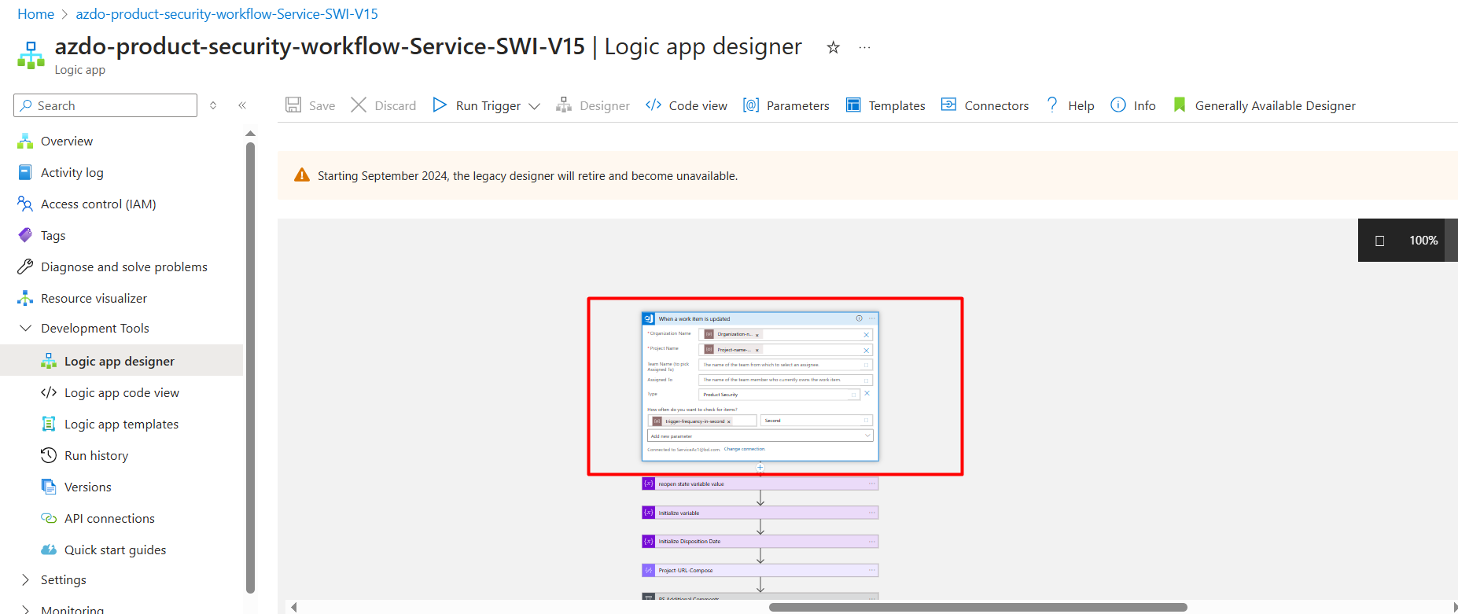Open the Run Trigger dropdown chevron
The image size is (1458, 614).
click(535, 106)
